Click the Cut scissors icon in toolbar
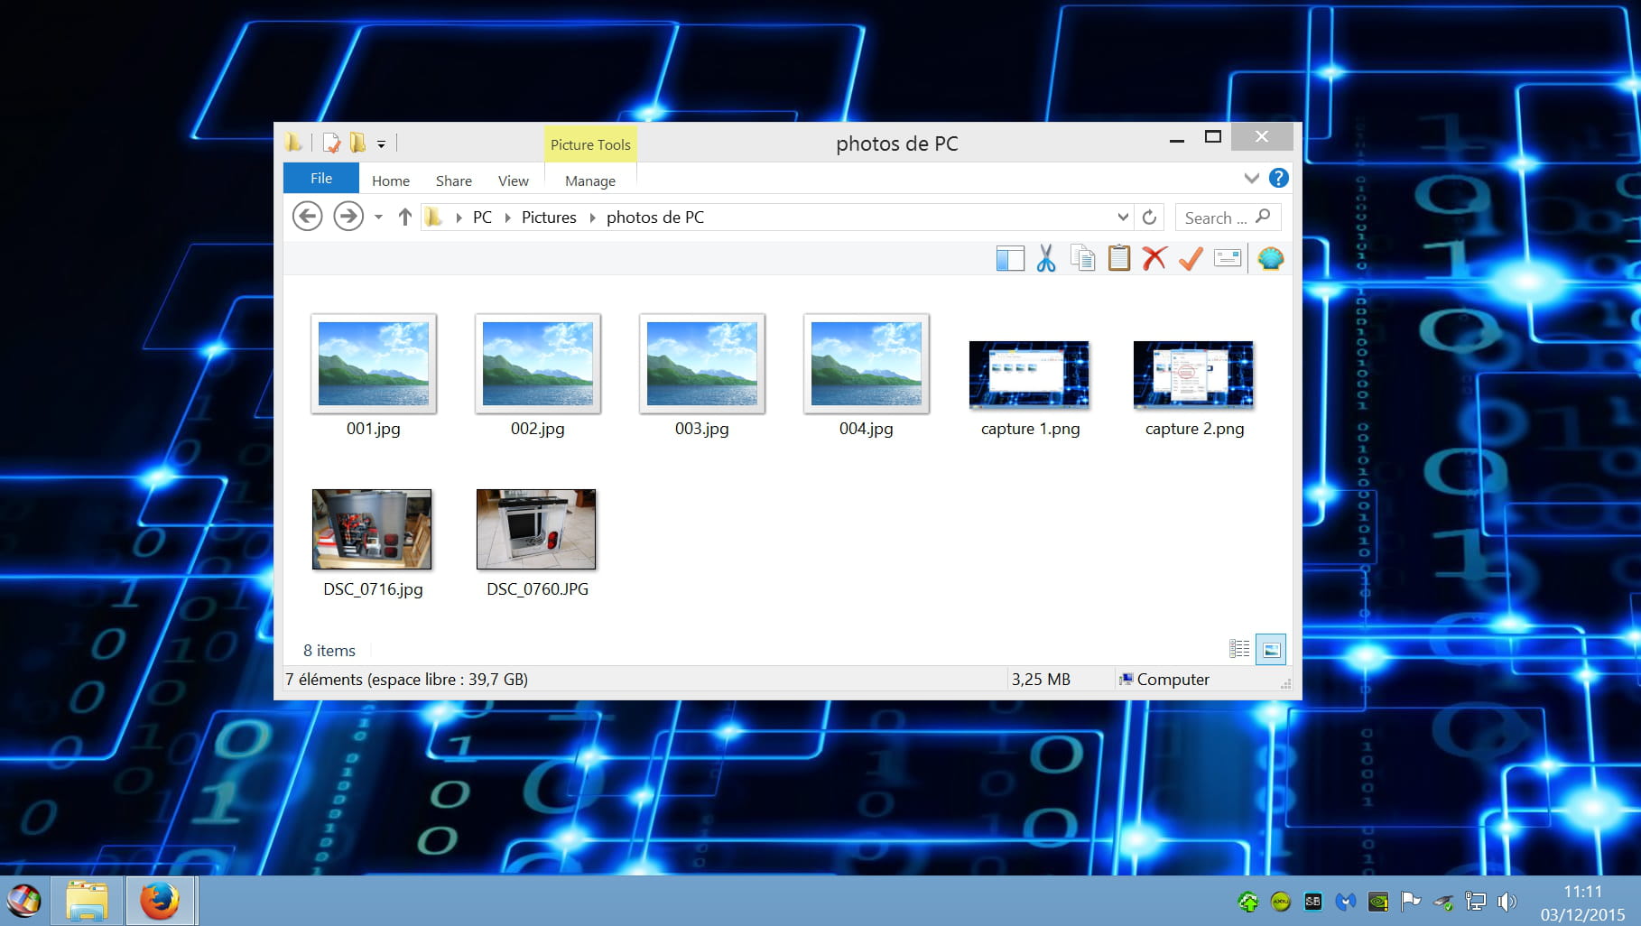Viewport: 1641px width, 926px height. tap(1046, 259)
